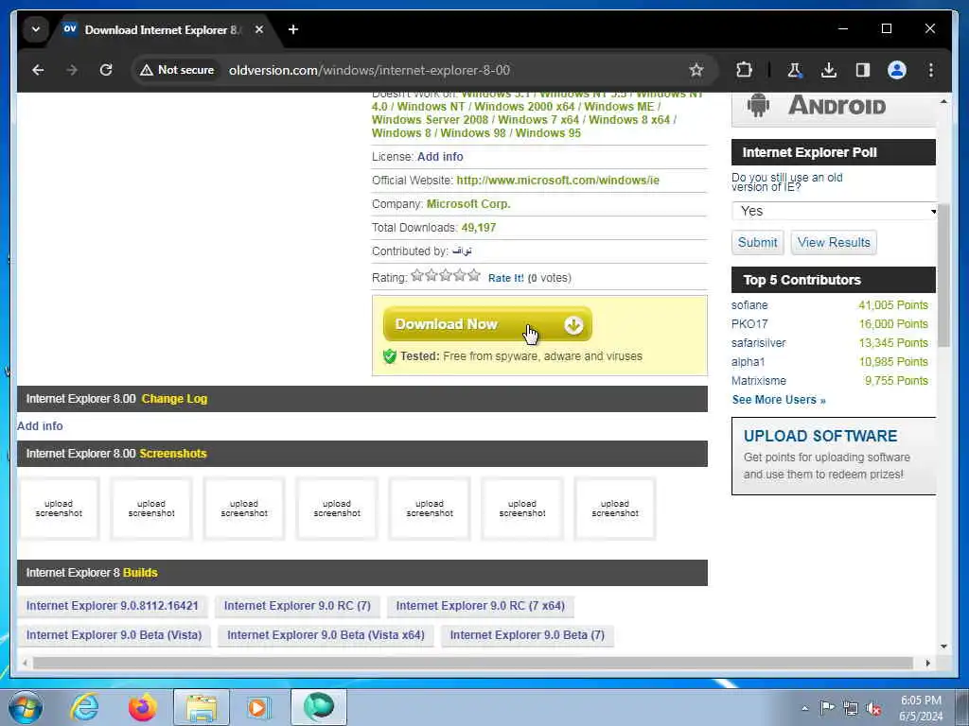Show hidden system tray icons

click(x=804, y=709)
